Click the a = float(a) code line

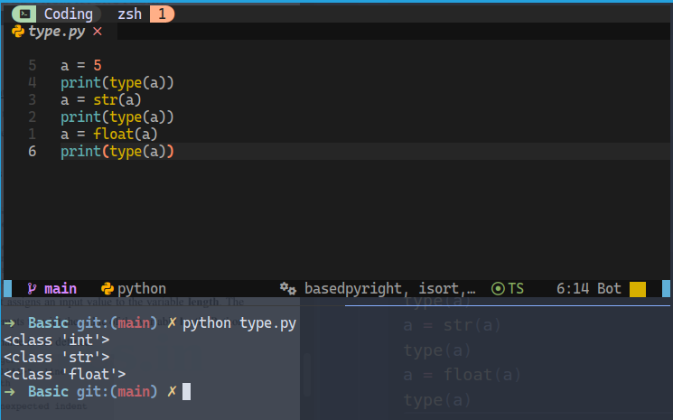pyautogui.click(x=109, y=134)
